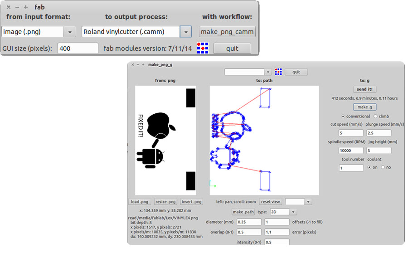Image resolution: width=408 pixels, height=272 pixels.
Task: Click the jog height input field
Action: tap(379, 151)
